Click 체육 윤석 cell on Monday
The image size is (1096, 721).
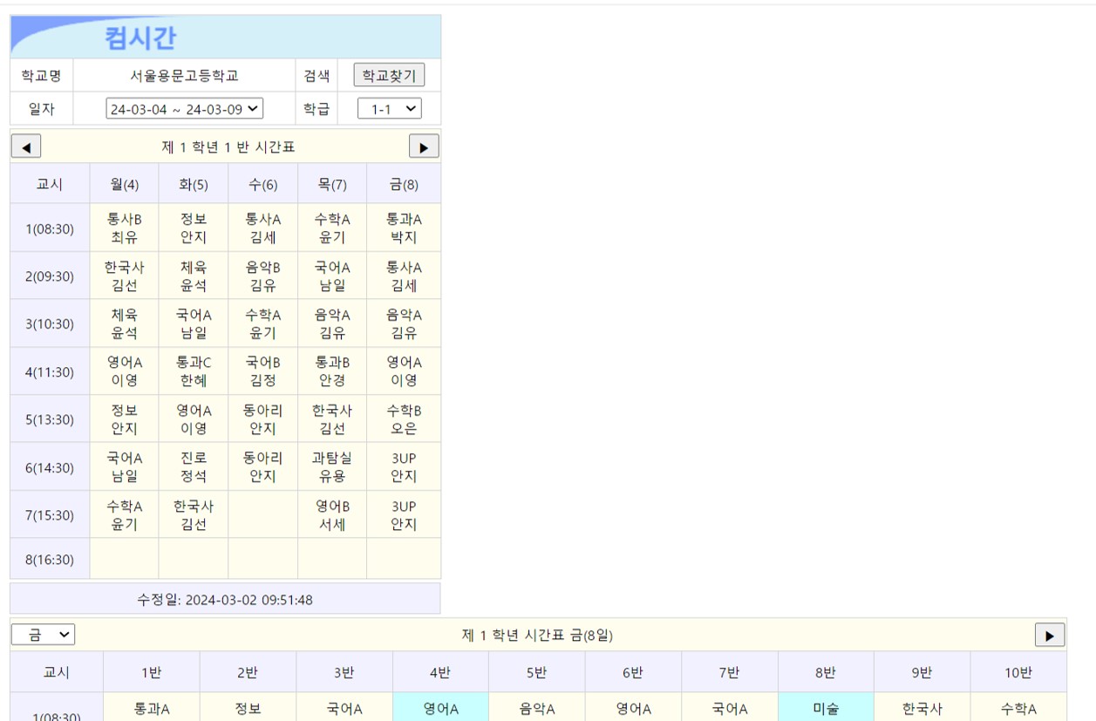pyautogui.click(x=125, y=323)
